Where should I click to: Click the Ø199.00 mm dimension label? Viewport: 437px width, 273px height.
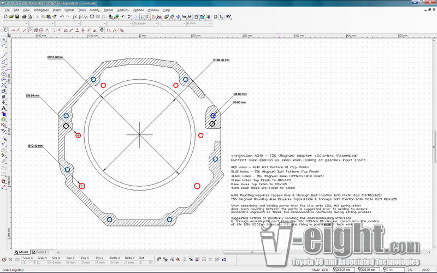(x=221, y=60)
